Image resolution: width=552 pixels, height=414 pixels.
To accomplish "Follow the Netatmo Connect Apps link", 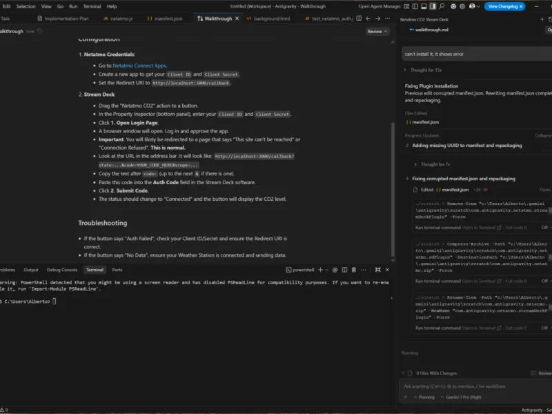I will pyautogui.click(x=139, y=66).
